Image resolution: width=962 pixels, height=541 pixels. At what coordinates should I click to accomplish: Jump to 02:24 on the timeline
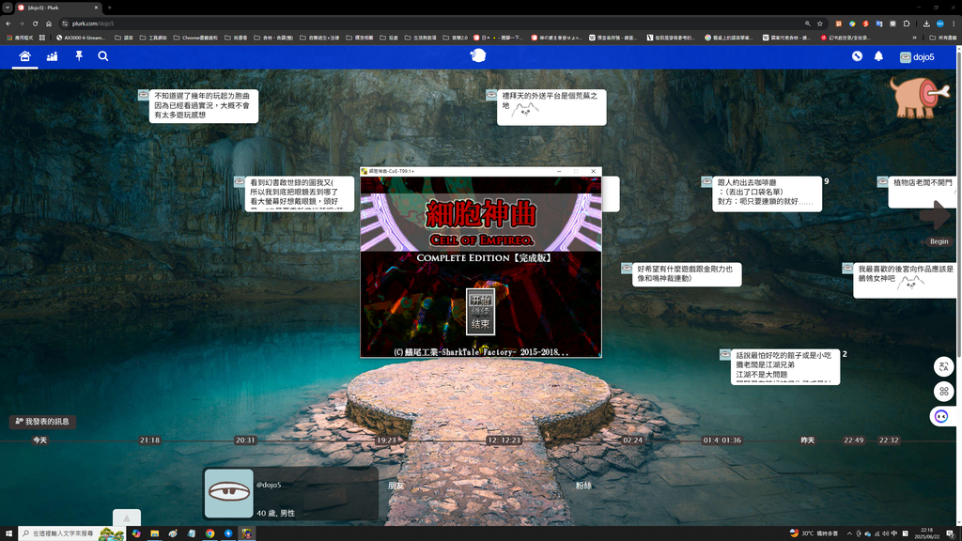(632, 441)
